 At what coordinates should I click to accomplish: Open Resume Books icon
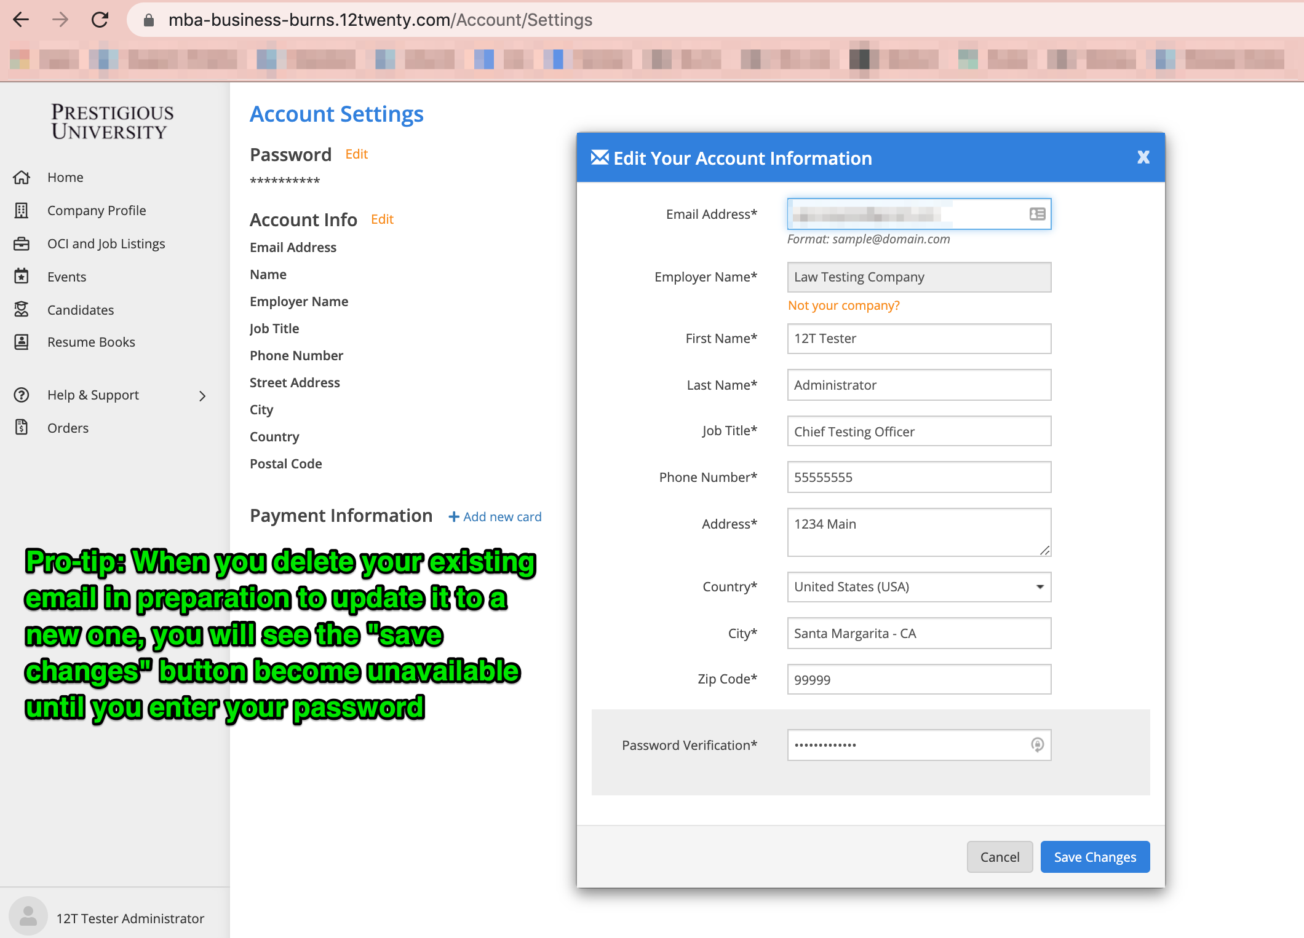(x=22, y=342)
